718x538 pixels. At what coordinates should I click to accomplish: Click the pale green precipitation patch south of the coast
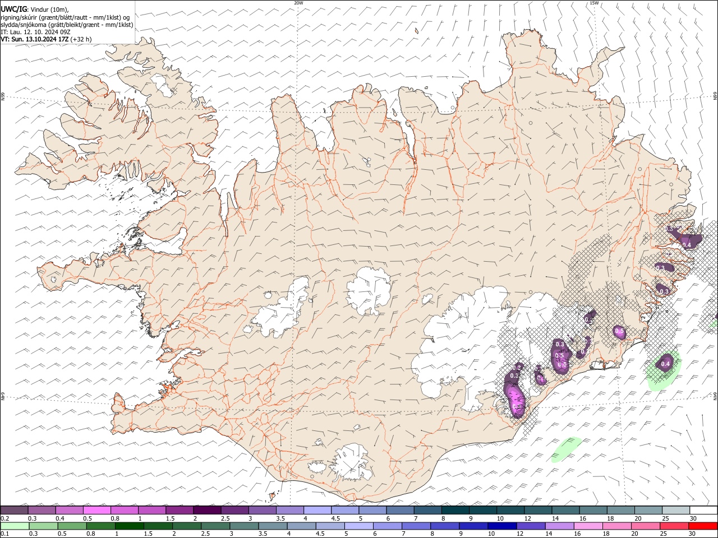565,449
